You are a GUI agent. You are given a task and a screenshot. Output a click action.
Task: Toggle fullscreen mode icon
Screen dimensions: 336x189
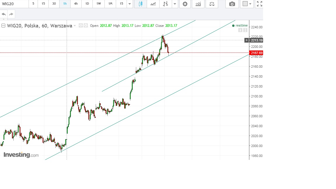click(260, 4)
